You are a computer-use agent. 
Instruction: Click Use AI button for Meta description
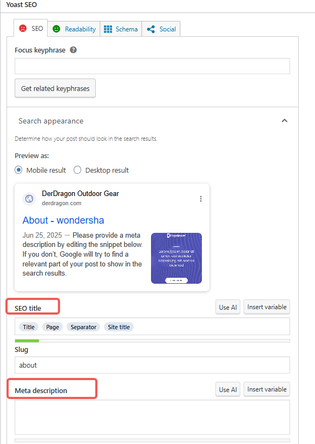[x=228, y=390]
